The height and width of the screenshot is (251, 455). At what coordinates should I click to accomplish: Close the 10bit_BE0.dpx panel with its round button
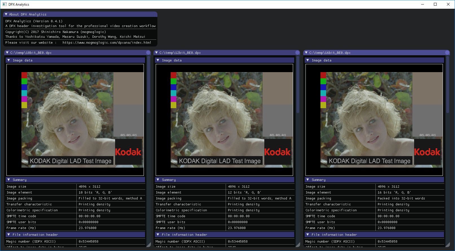click(148, 53)
